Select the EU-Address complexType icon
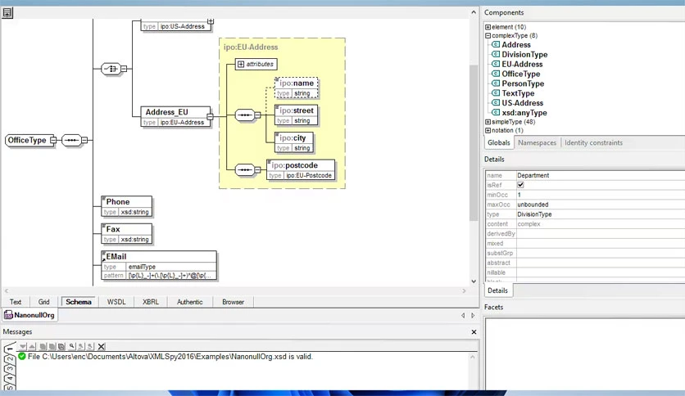The width and height of the screenshot is (685, 396). (496, 64)
